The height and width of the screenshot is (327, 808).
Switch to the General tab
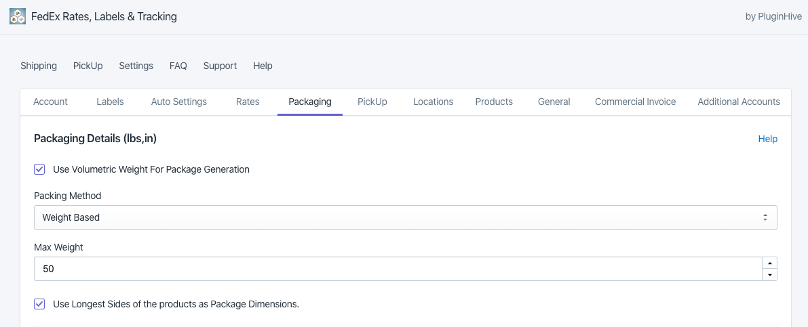[554, 102]
